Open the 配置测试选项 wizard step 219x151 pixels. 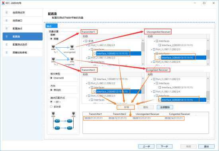22,45
